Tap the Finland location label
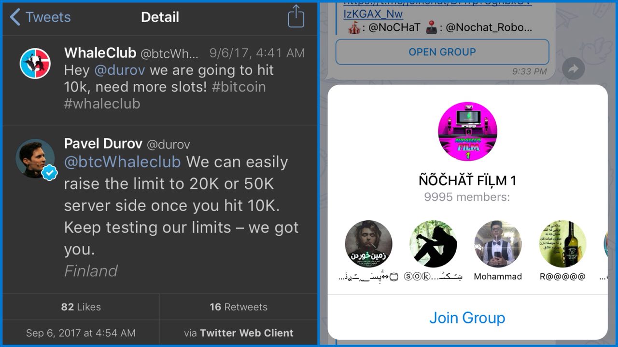Image resolution: width=618 pixels, height=347 pixels. tap(91, 271)
